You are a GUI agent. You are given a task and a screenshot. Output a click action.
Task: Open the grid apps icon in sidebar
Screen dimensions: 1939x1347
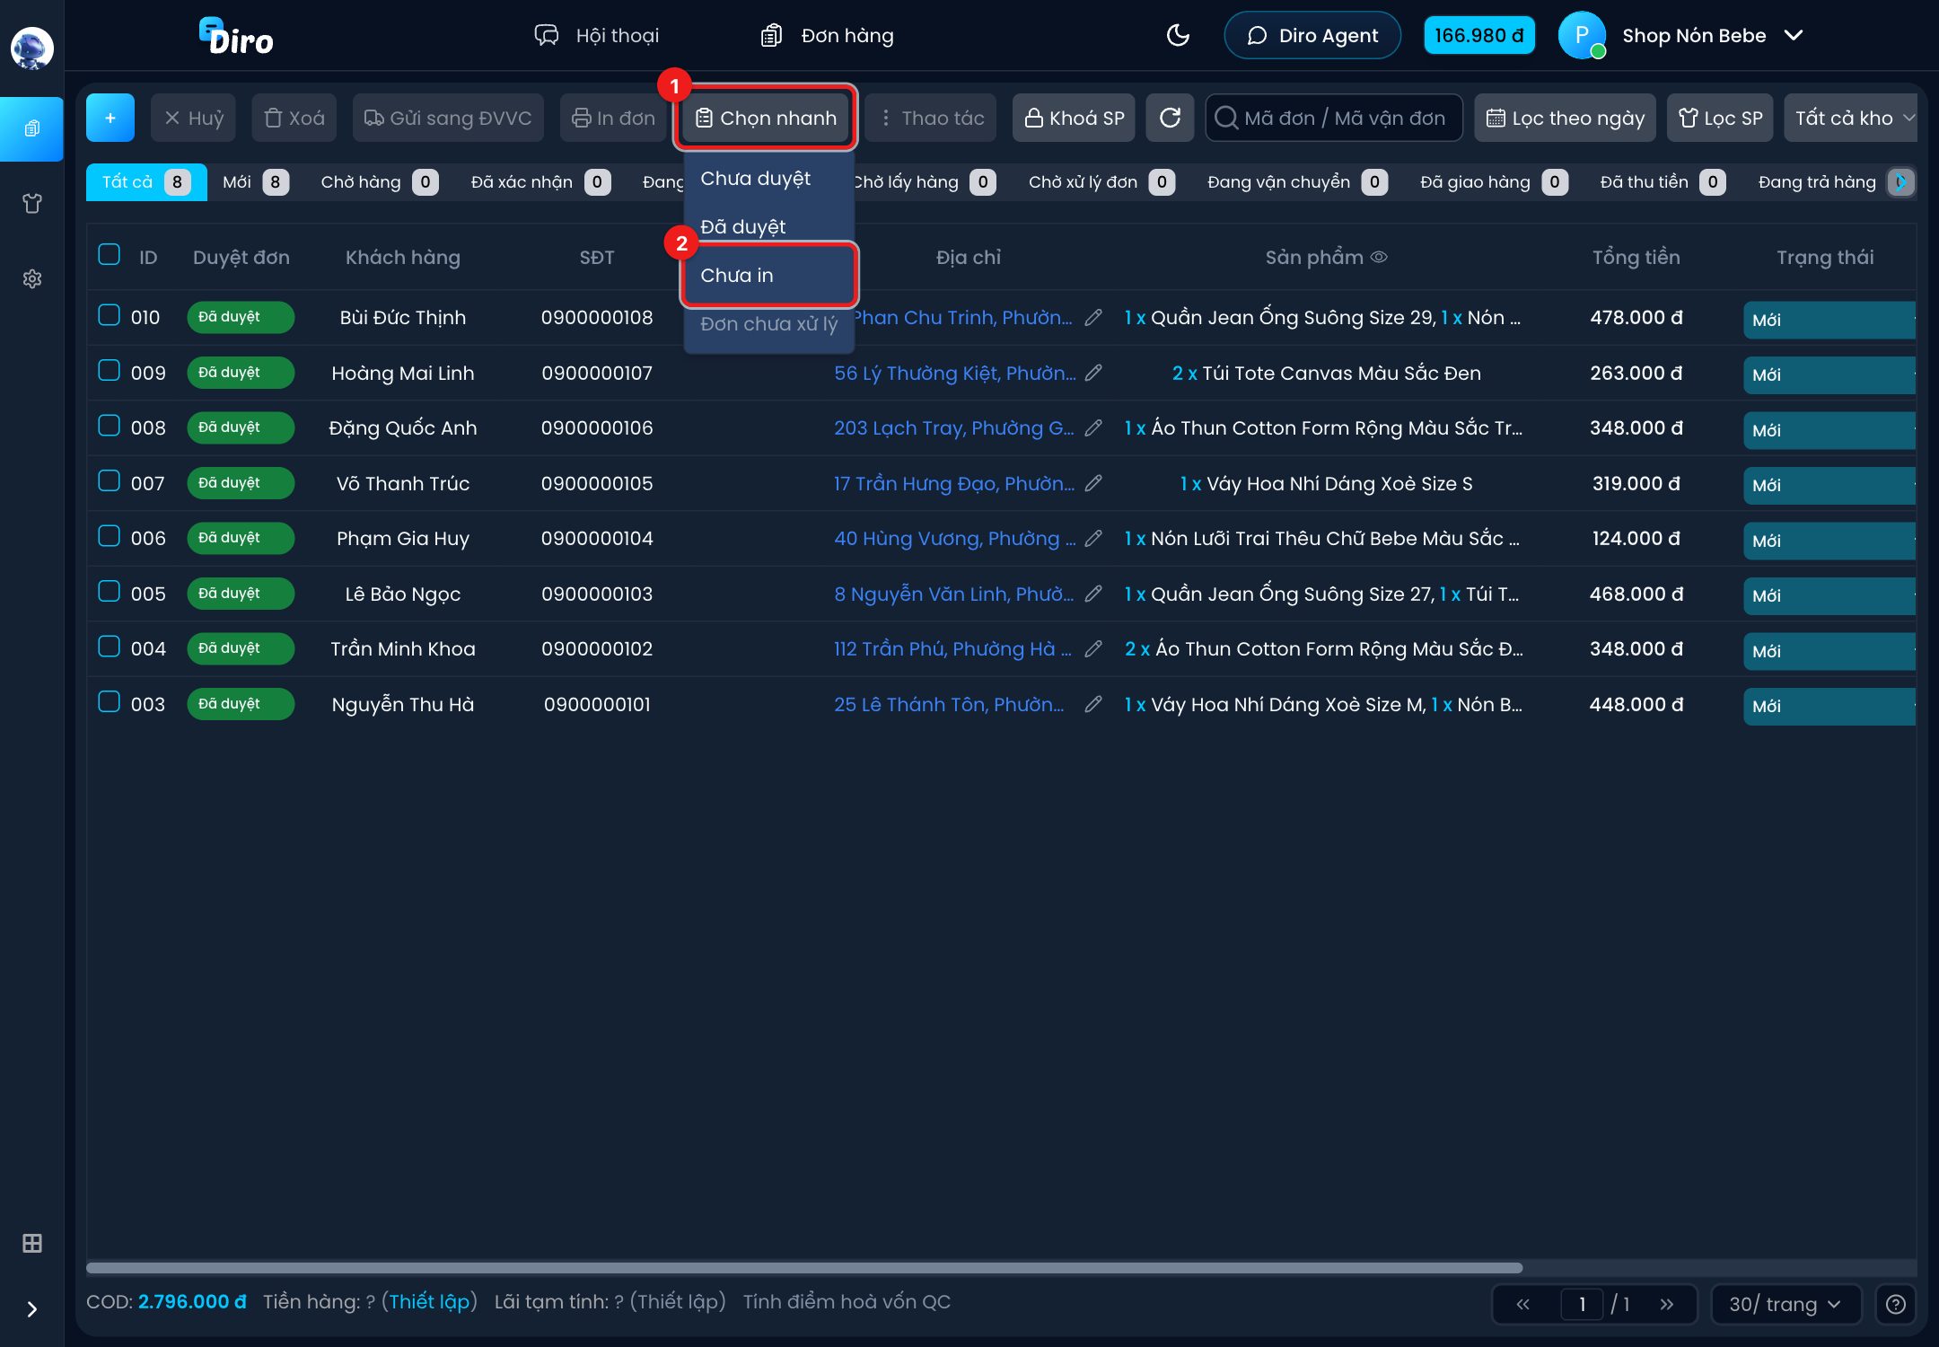click(32, 1243)
